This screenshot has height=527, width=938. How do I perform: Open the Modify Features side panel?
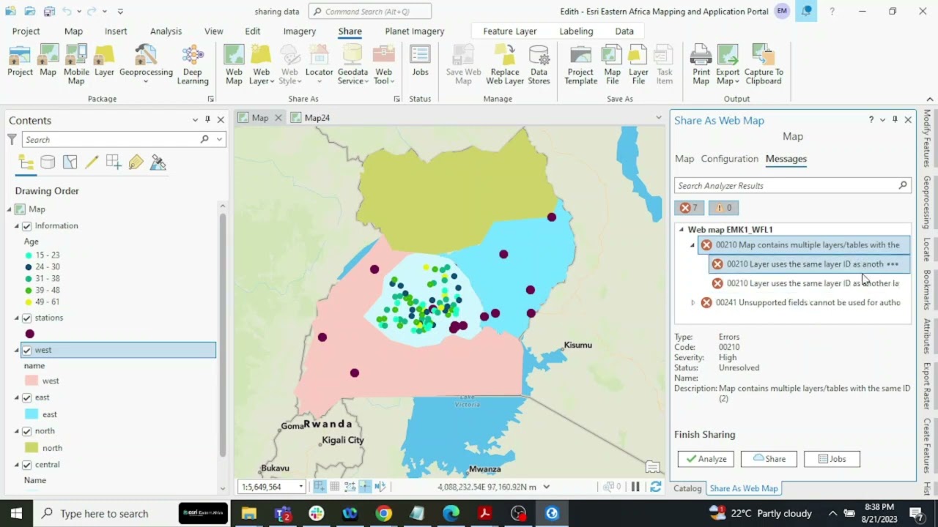927,139
